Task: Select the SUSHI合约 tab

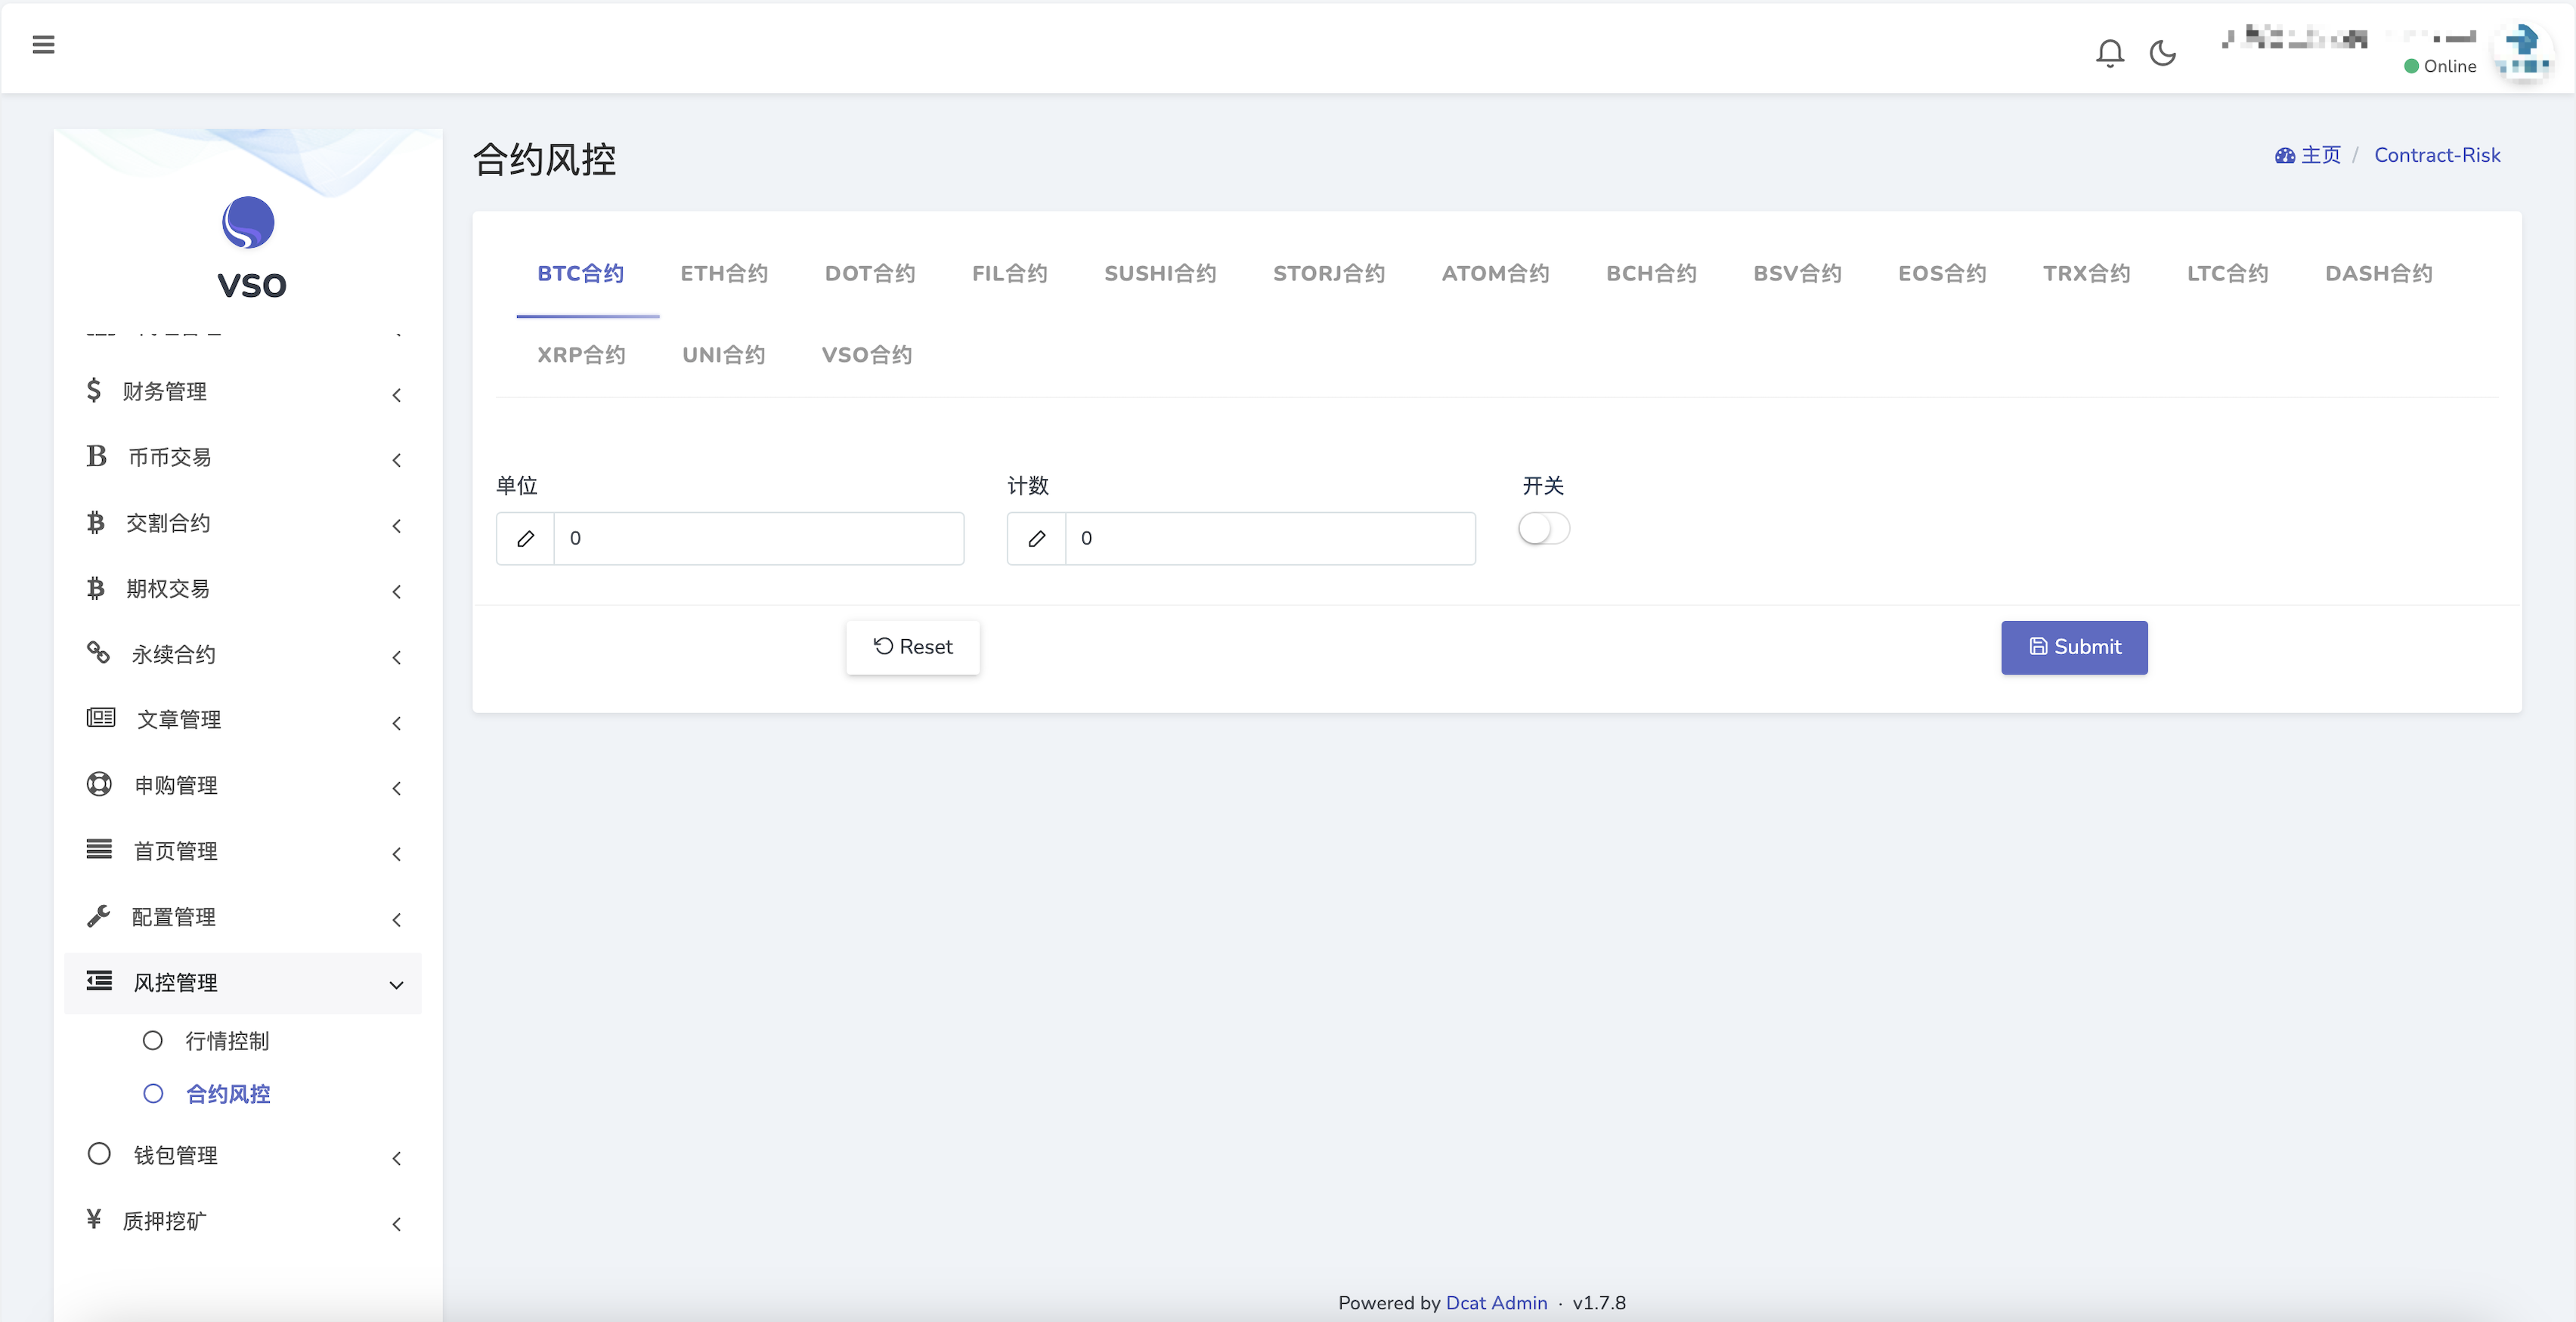Action: coord(1160,273)
